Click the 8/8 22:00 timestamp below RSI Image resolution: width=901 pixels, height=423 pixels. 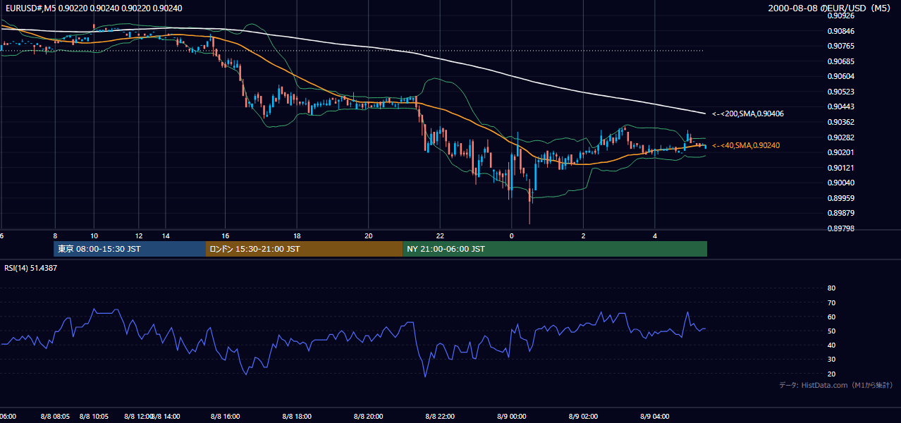tap(440, 417)
